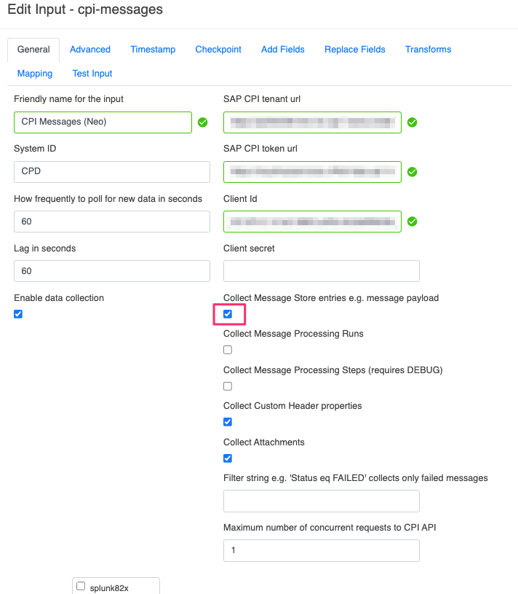Switch to the Checkpoint tab
Screen dimensions: 518x594
pyautogui.click(x=218, y=50)
